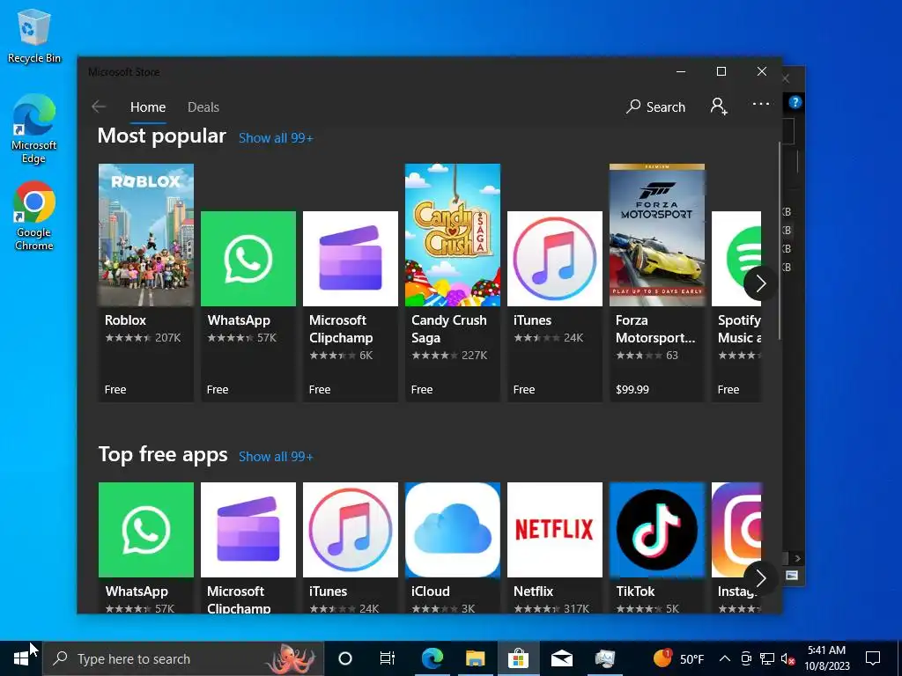Image resolution: width=902 pixels, height=676 pixels.
Task: Show next apps in Most popular row
Action: (x=760, y=283)
